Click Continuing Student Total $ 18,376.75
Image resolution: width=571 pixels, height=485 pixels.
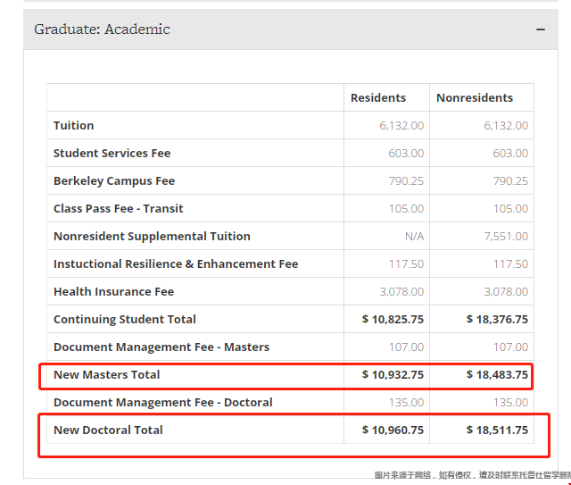tap(497, 320)
